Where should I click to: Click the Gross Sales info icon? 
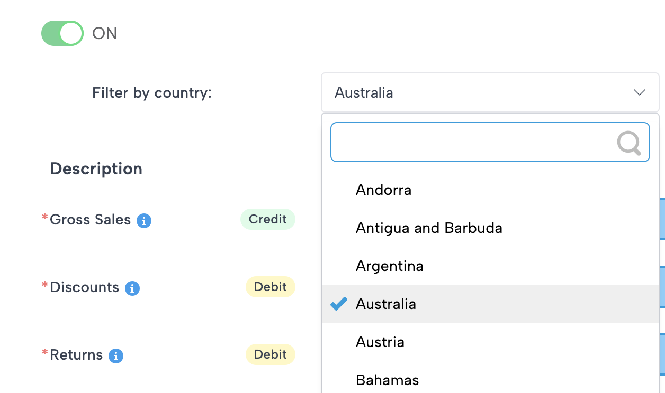(x=144, y=221)
